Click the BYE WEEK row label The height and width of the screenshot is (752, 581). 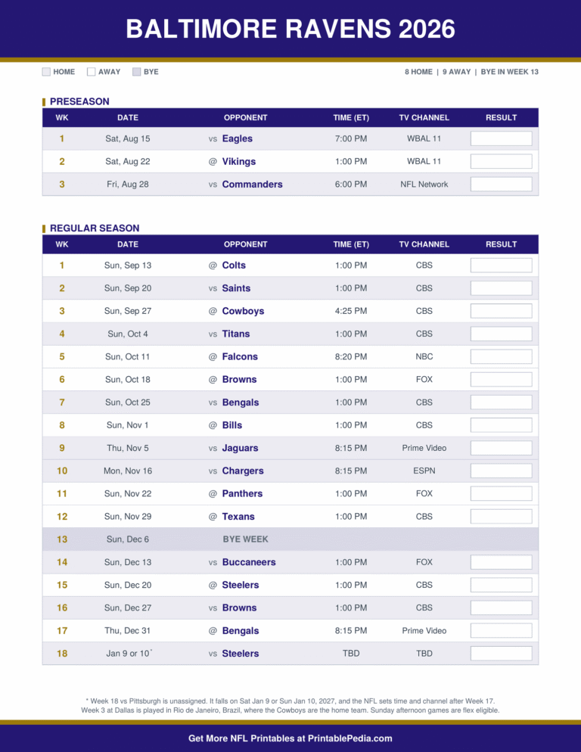click(x=245, y=539)
